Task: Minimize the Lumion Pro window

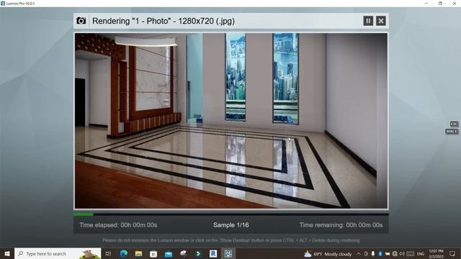Action: 426,3
